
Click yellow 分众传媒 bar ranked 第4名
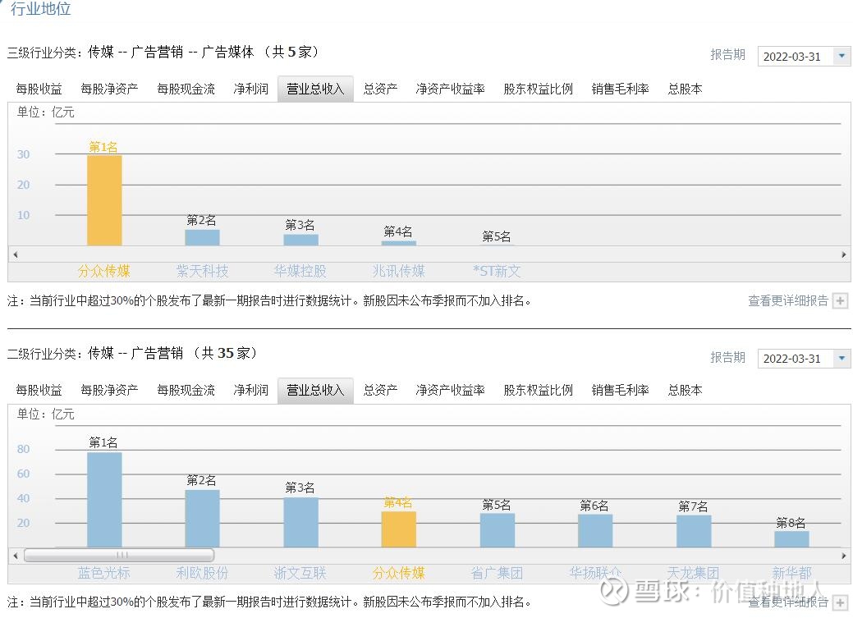(399, 529)
